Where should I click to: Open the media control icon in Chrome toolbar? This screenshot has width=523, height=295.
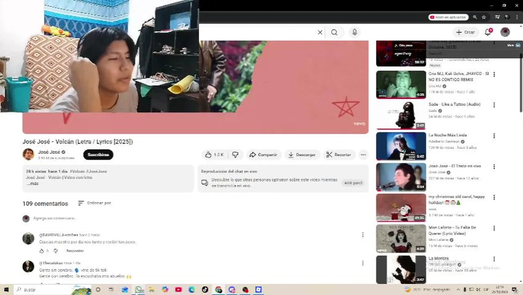point(498,17)
